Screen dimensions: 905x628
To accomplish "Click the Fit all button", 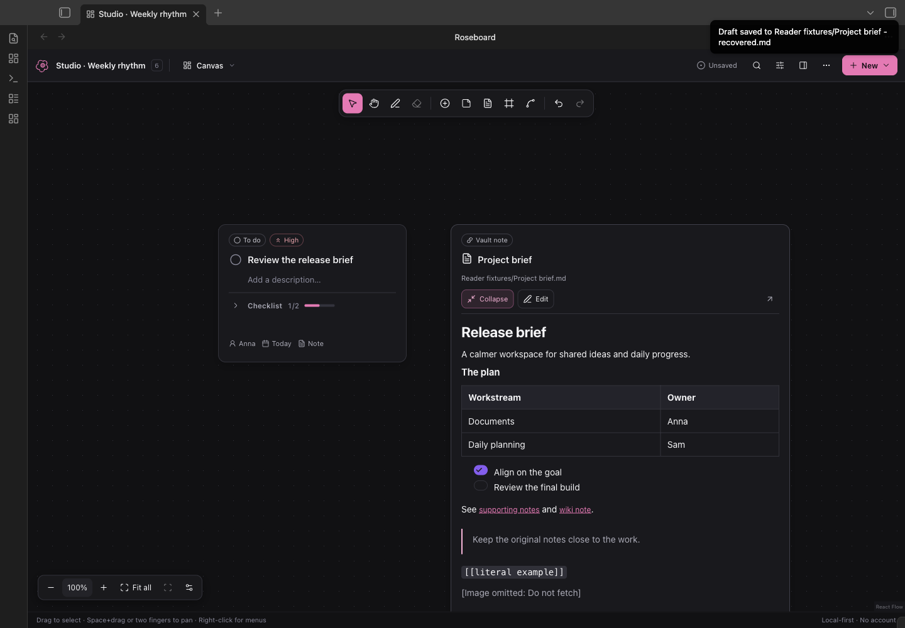I will (x=136, y=588).
